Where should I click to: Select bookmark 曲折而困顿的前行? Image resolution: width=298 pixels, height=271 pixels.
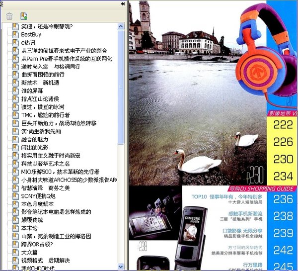click(x=43, y=75)
